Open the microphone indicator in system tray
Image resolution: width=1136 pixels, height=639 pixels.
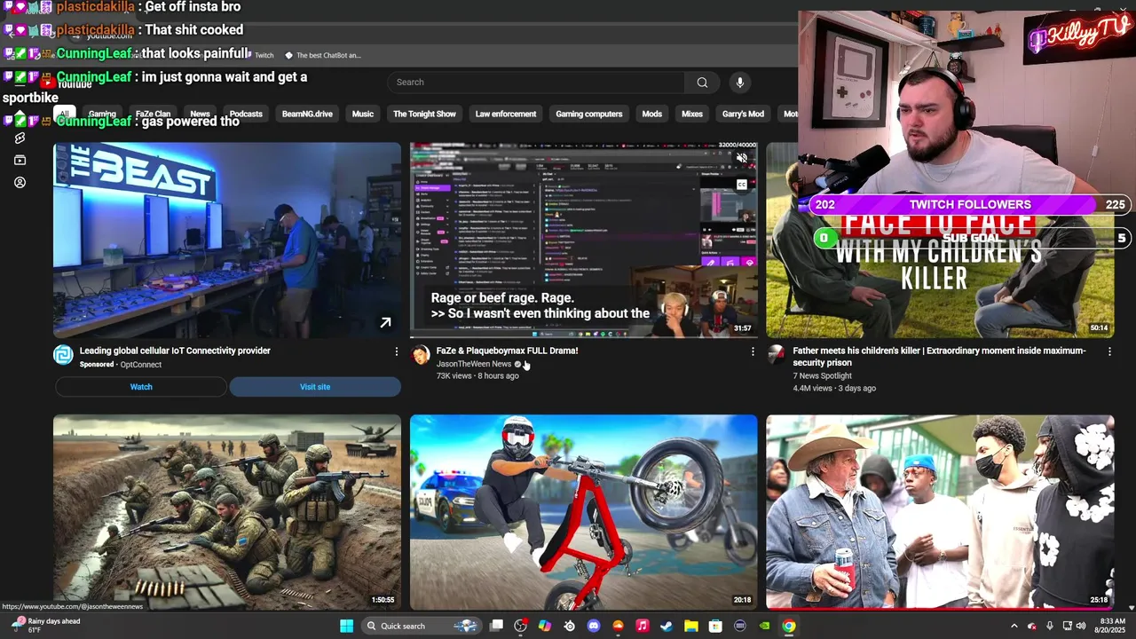pyautogui.click(x=1050, y=626)
